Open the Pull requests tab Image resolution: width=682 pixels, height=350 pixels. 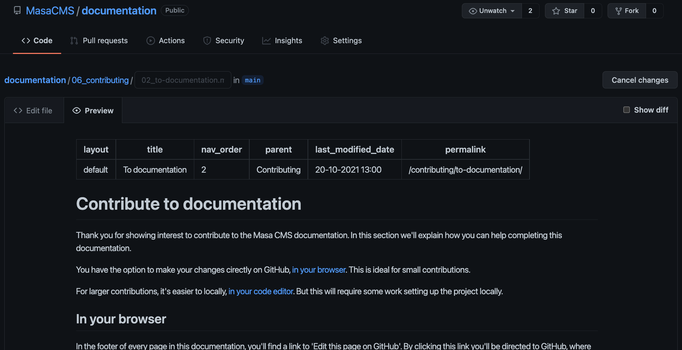pyautogui.click(x=99, y=41)
